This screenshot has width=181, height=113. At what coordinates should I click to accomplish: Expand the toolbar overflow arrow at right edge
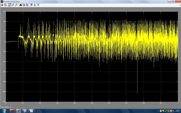tap(180, 5)
